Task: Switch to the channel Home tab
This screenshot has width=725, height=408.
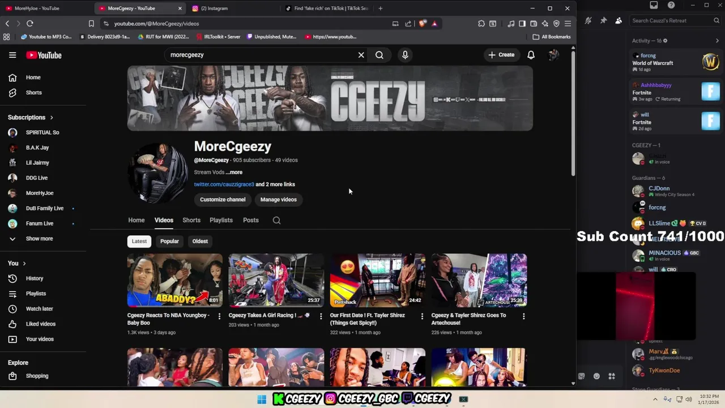Action: click(137, 220)
